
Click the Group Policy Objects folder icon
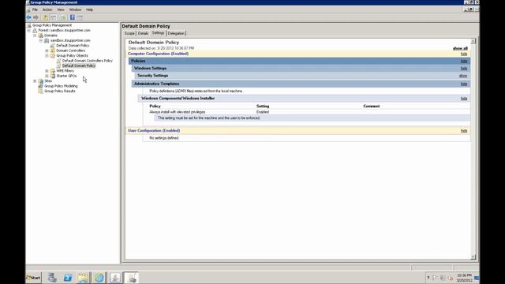coord(53,56)
